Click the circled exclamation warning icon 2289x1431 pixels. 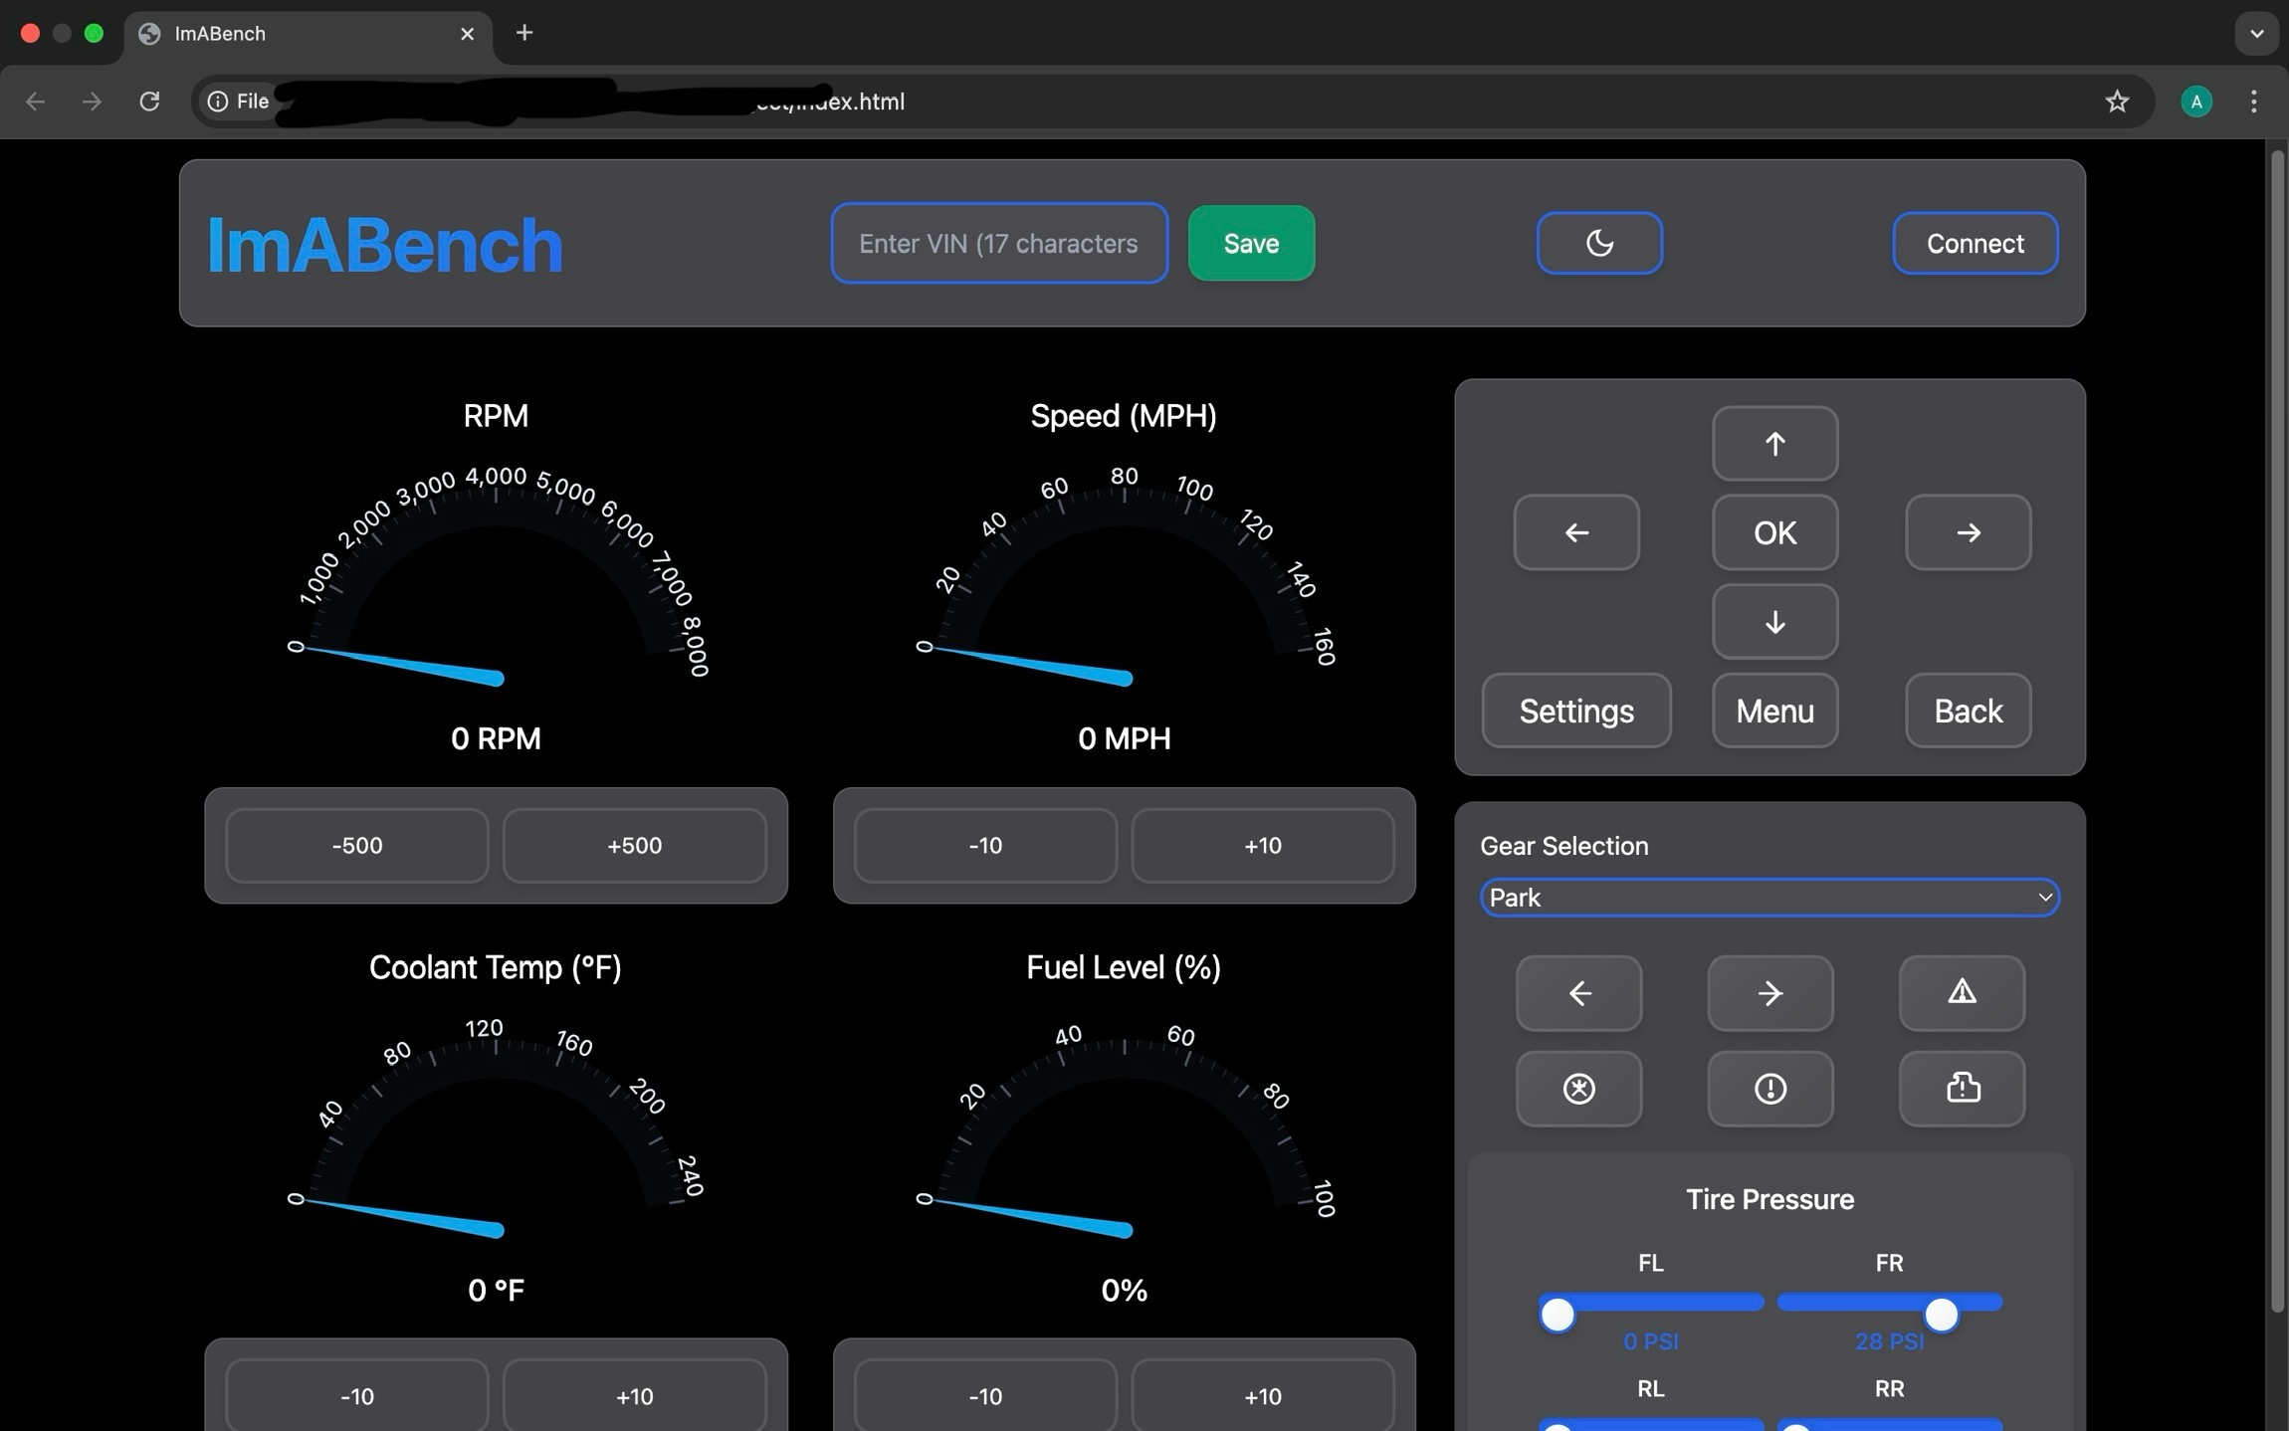click(x=1770, y=1089)
